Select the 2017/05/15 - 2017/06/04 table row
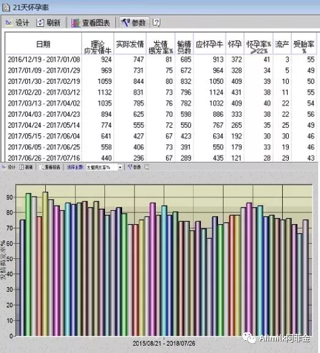The height and width of the screenshot is (353, 320). click(x=161, y=136)
